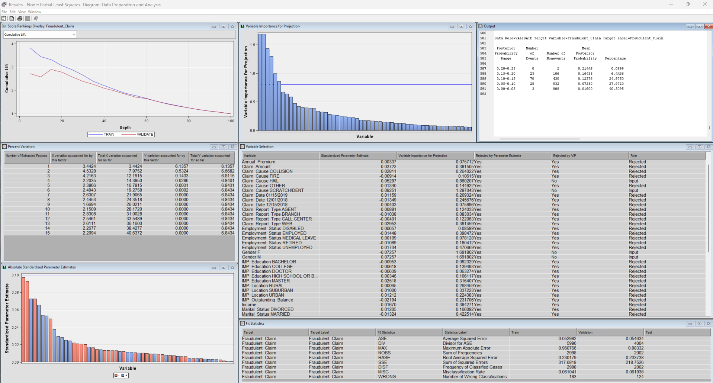The image size is (713, 383).
Task: Sort by Standardized Parameter Estimate column header
Action: 358,156
